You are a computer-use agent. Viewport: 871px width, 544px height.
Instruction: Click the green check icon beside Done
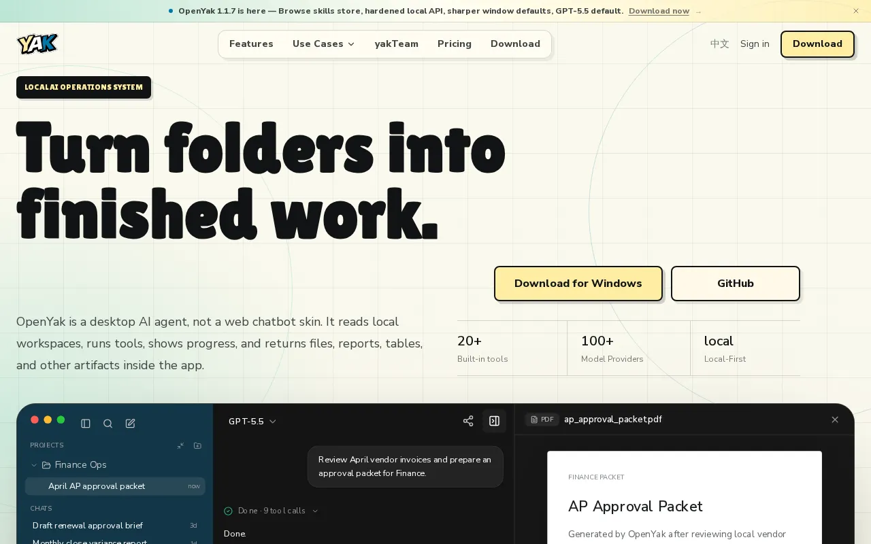click(229, 511)
